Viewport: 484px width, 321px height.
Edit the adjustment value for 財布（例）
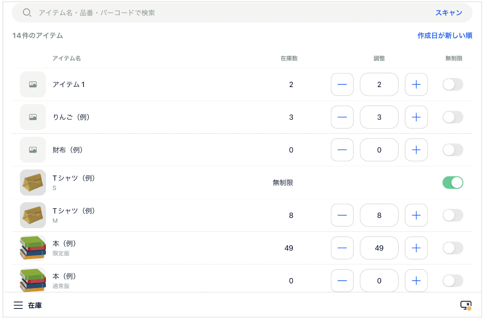click(x=379, y=150)
